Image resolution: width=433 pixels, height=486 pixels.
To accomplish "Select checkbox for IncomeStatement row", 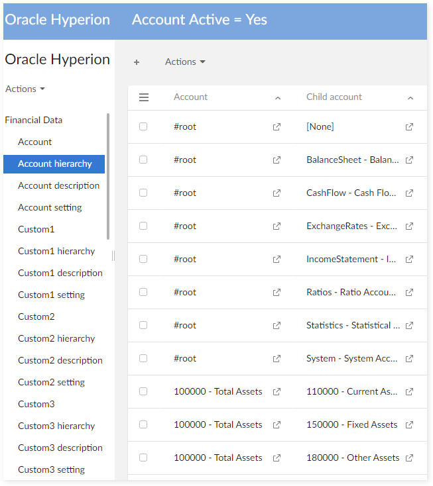I will coord(143,259).
